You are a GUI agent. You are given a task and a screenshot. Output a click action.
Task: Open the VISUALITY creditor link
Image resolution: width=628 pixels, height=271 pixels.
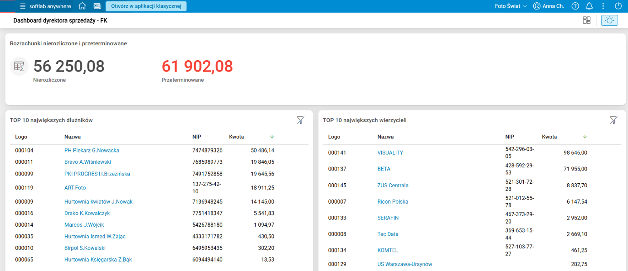coord(390,153)
